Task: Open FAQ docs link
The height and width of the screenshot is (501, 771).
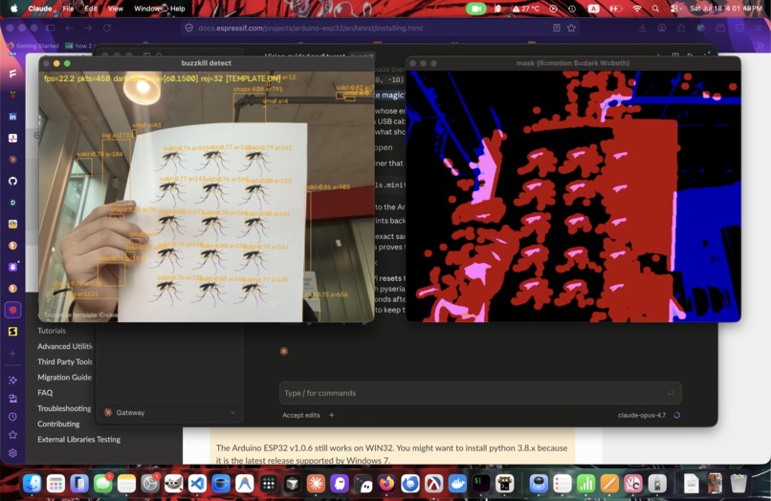Action: [45, 393]
